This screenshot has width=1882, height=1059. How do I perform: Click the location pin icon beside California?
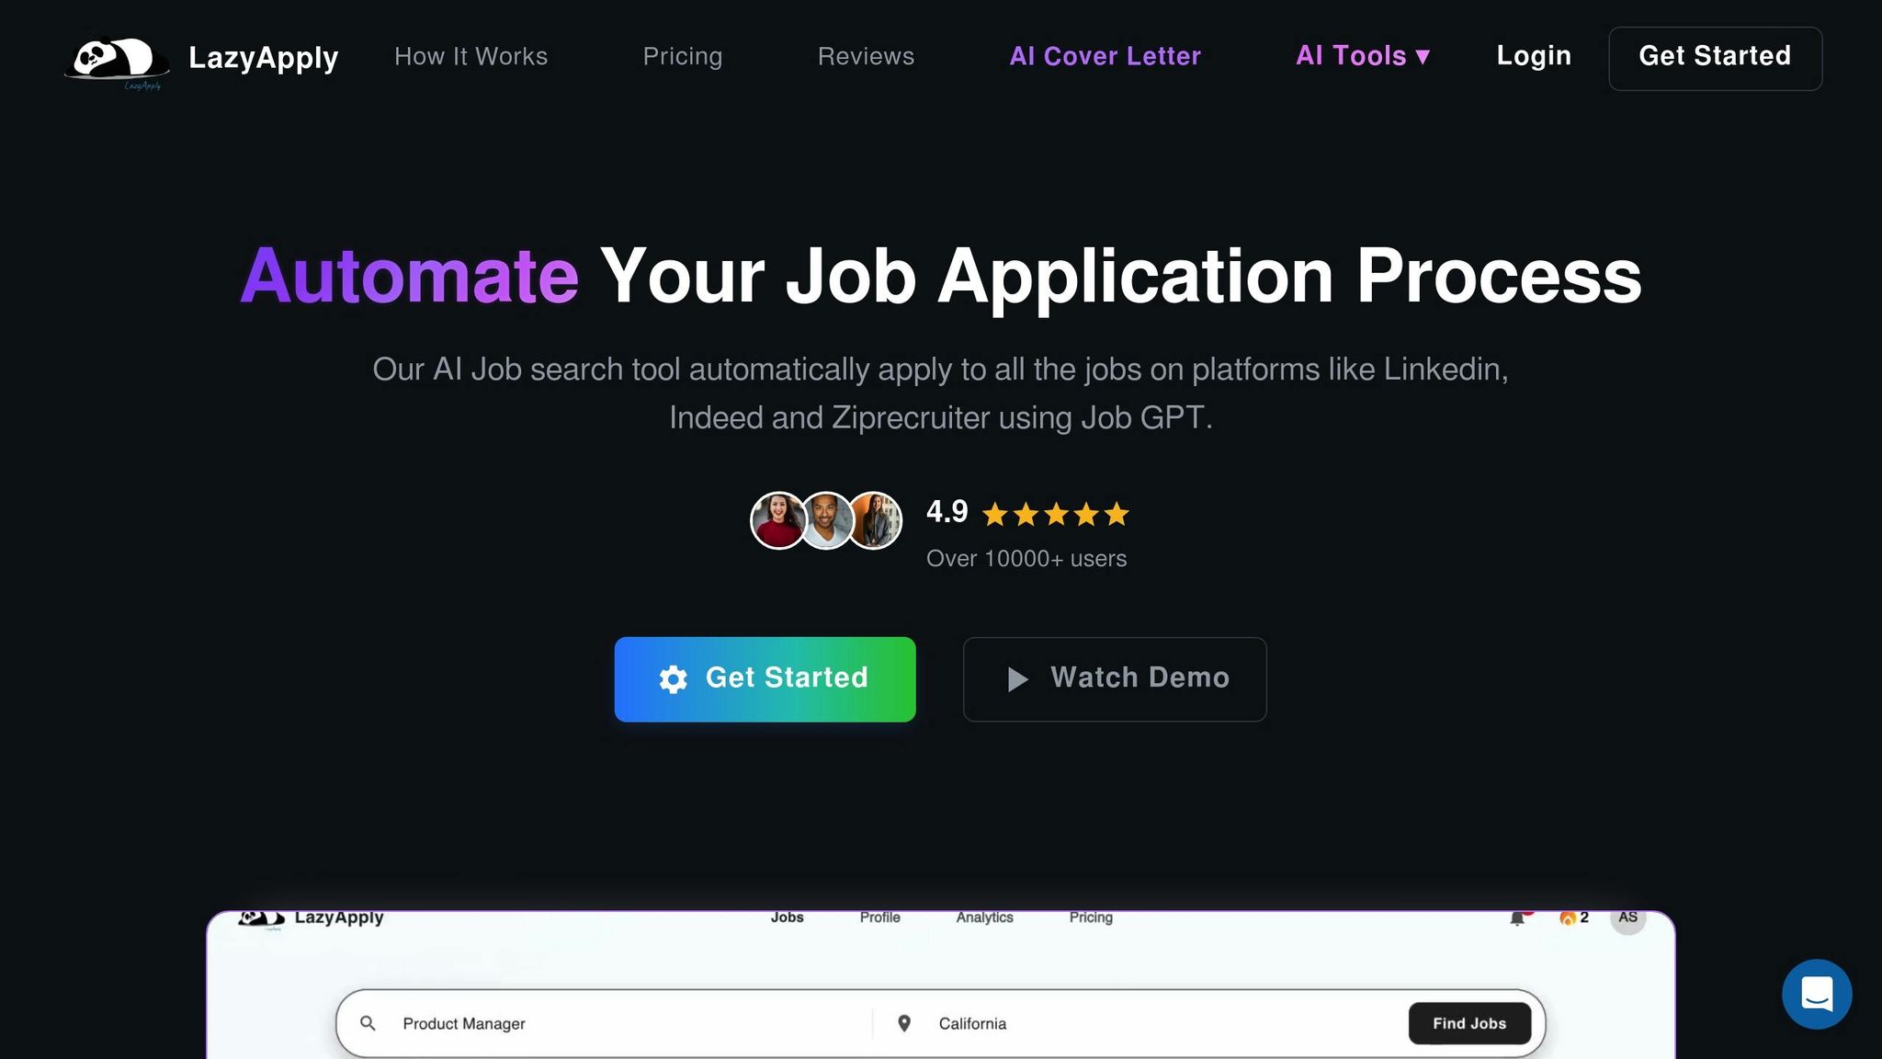(x=904, y=1023)
